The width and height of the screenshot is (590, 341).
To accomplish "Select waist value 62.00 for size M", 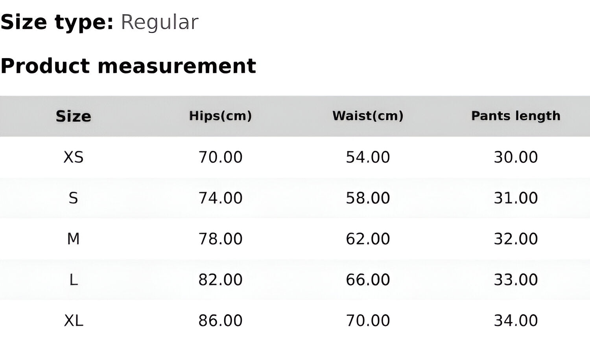I will [x=368, y=239].
